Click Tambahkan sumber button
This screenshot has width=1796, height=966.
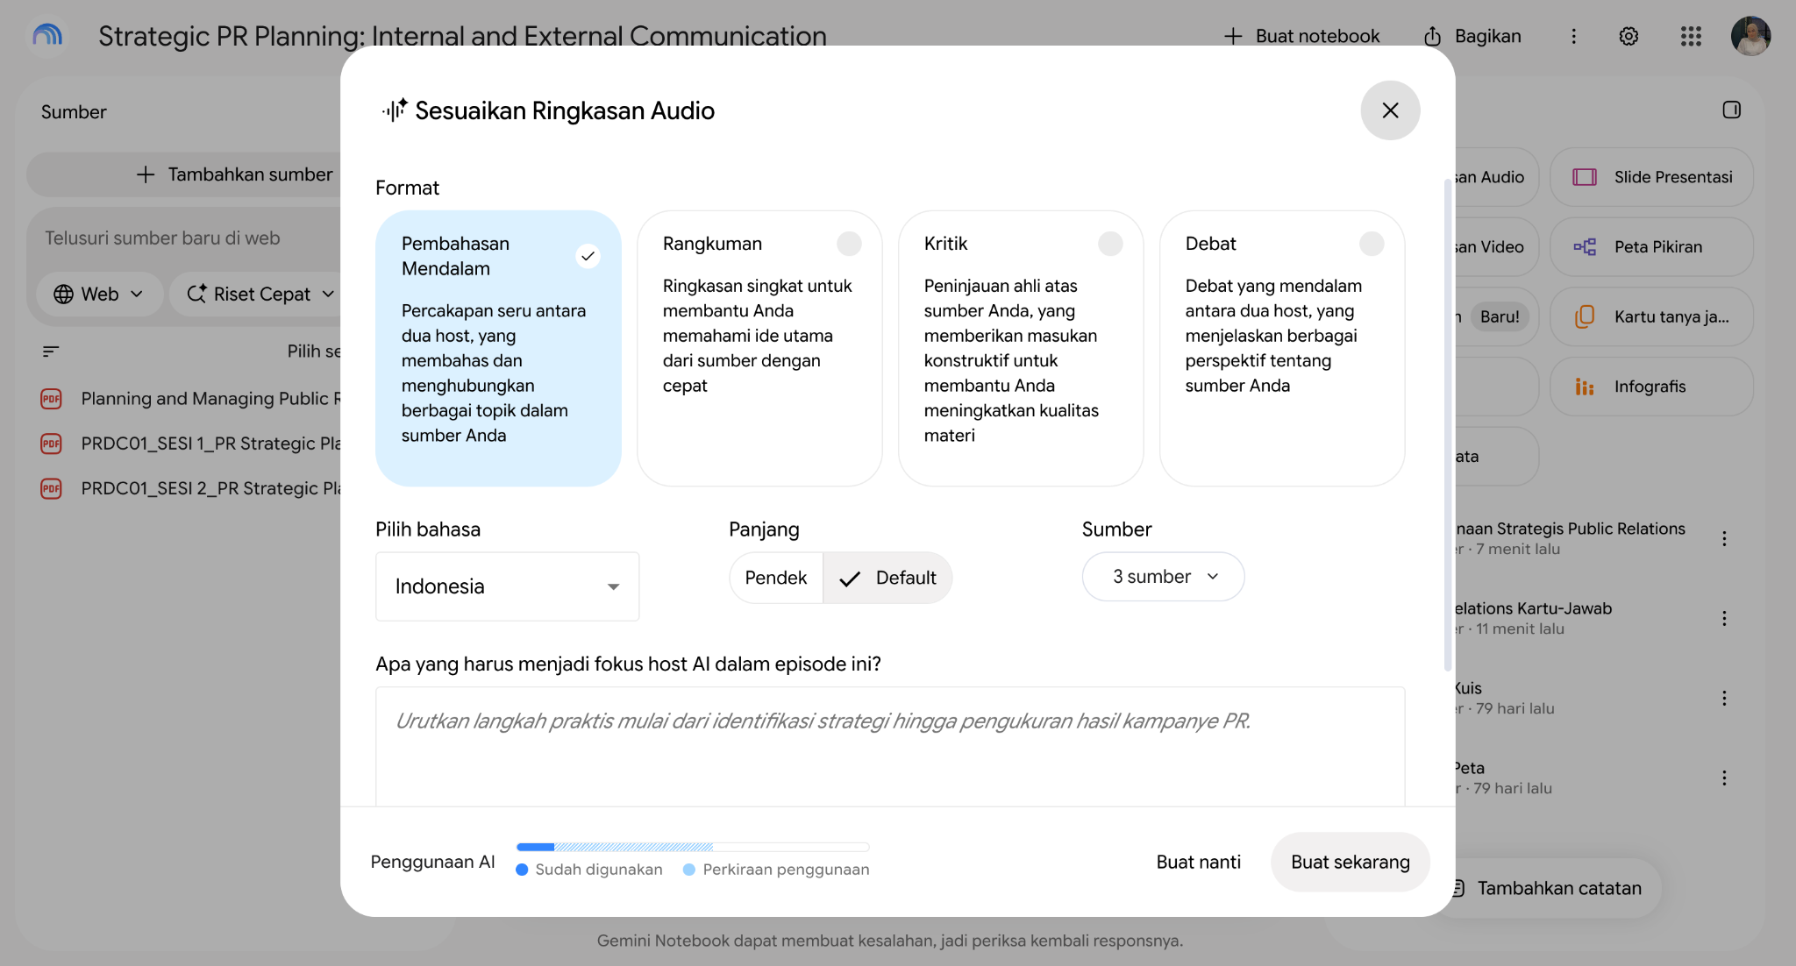click(184, 174)
